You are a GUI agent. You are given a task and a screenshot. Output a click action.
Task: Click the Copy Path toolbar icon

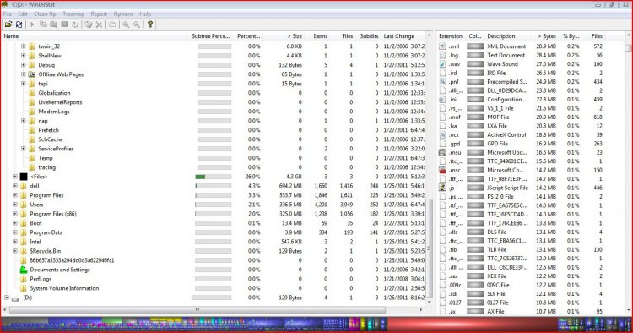[43, 25]
